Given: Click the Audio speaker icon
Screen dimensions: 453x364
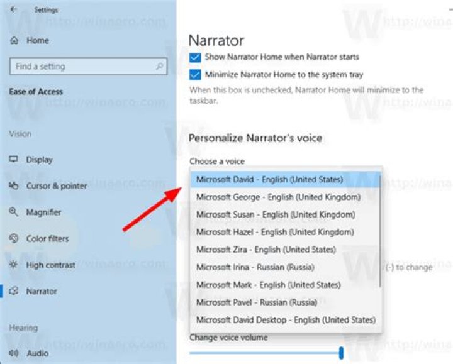Looking at the screenshot, I should [x=14, y=353].
